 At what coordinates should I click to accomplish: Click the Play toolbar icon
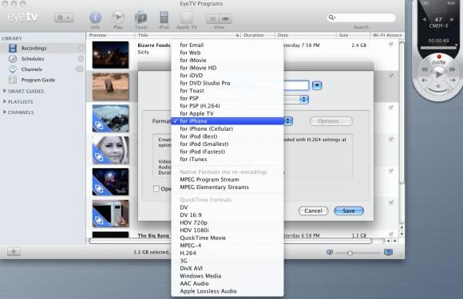(118, 17)
